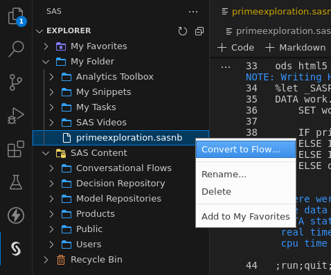Select primeexploration.sasnb in tree
This screenshot has height=275, width=331.
(x=121, y=138)
